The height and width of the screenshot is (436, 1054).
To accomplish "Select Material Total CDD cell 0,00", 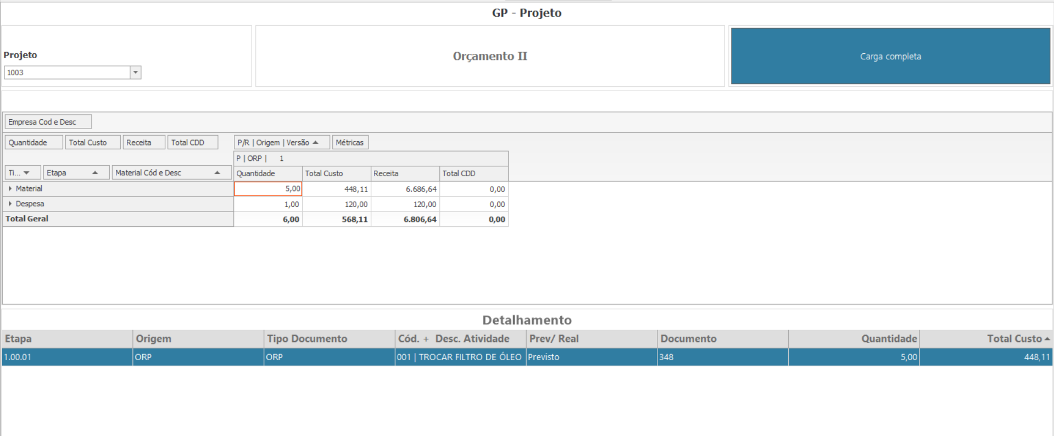I will (474, 189).
